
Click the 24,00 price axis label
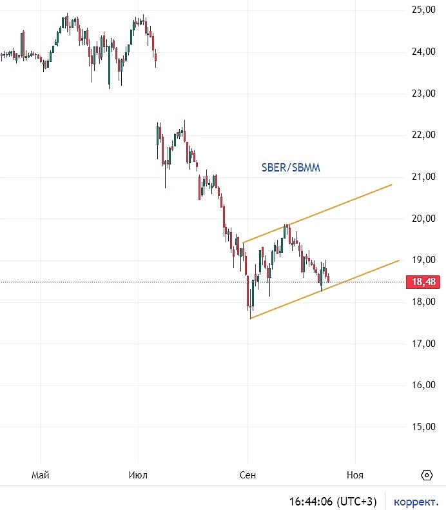tap(423, 52)
